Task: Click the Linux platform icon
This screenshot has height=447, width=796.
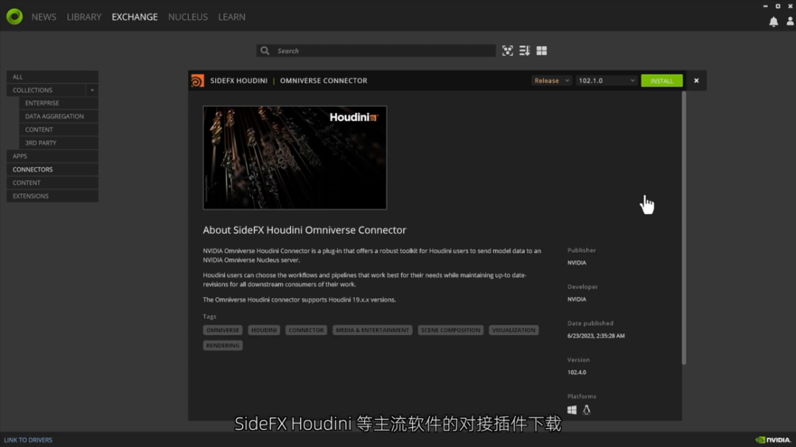Action: pyautogui.click(x=587, y=409)
